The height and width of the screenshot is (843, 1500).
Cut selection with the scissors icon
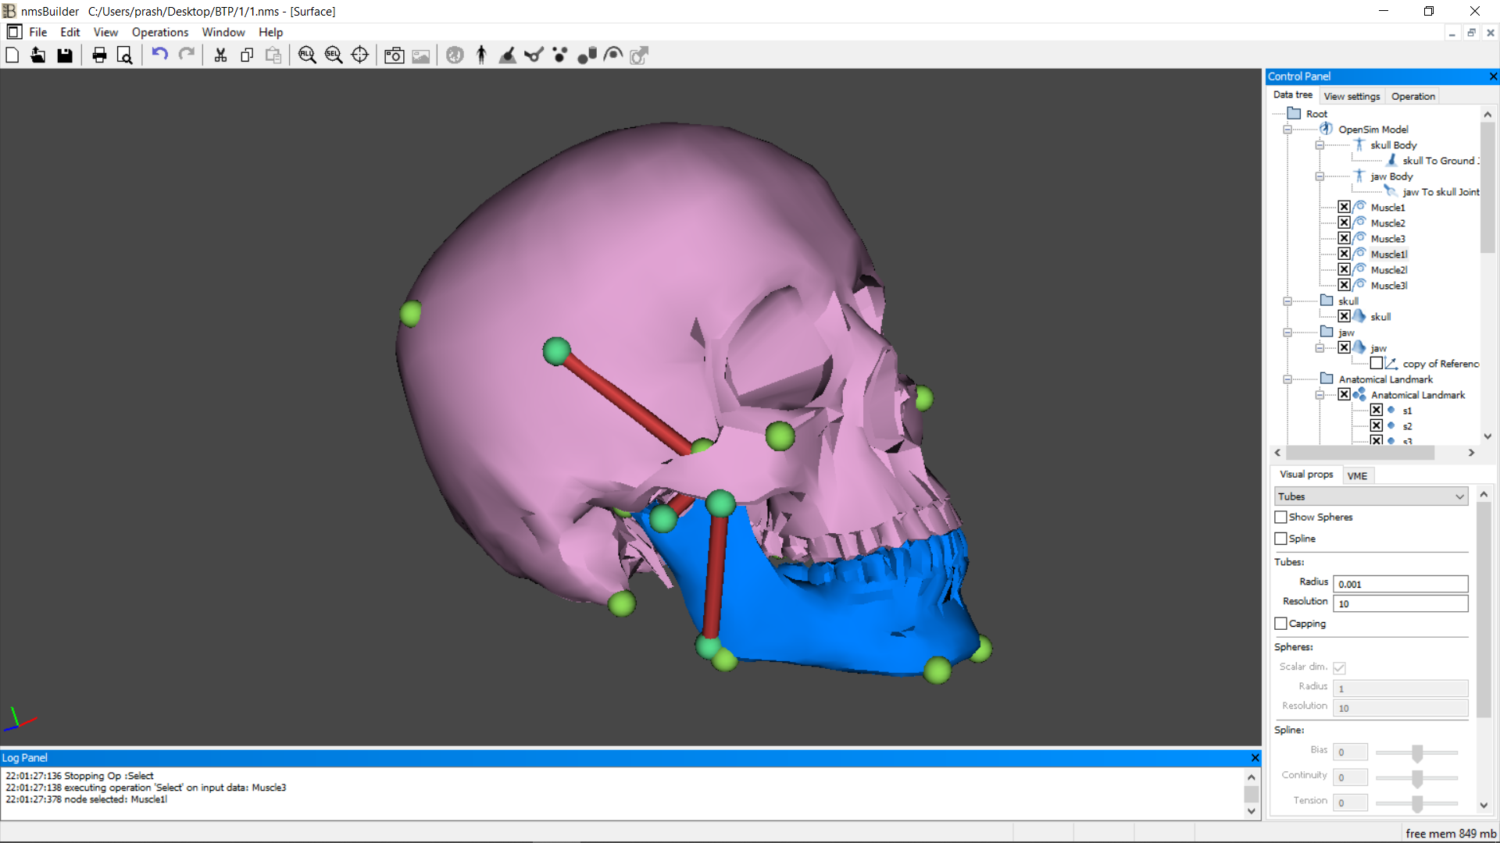click(220, 55)
